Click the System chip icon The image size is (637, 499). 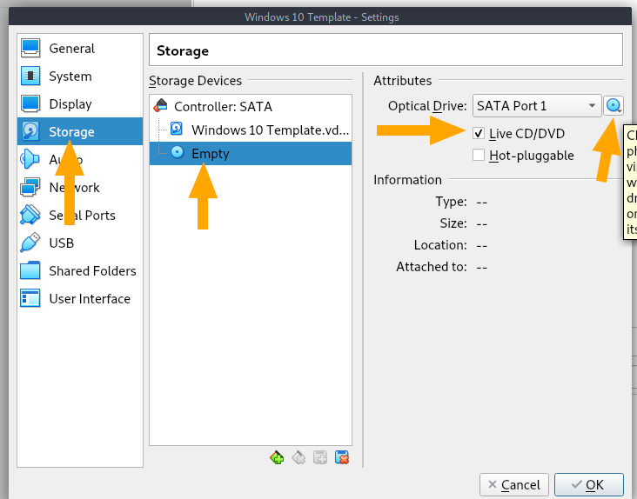[x=30, y=77]
